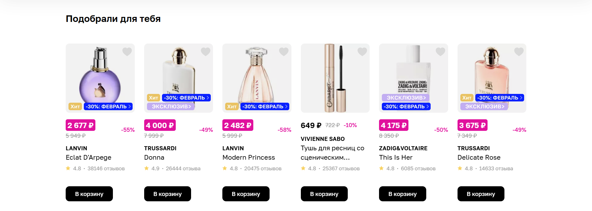
Task: Put Trussardi Delicate Rose in the cart
Action: (x=481, y=194)
